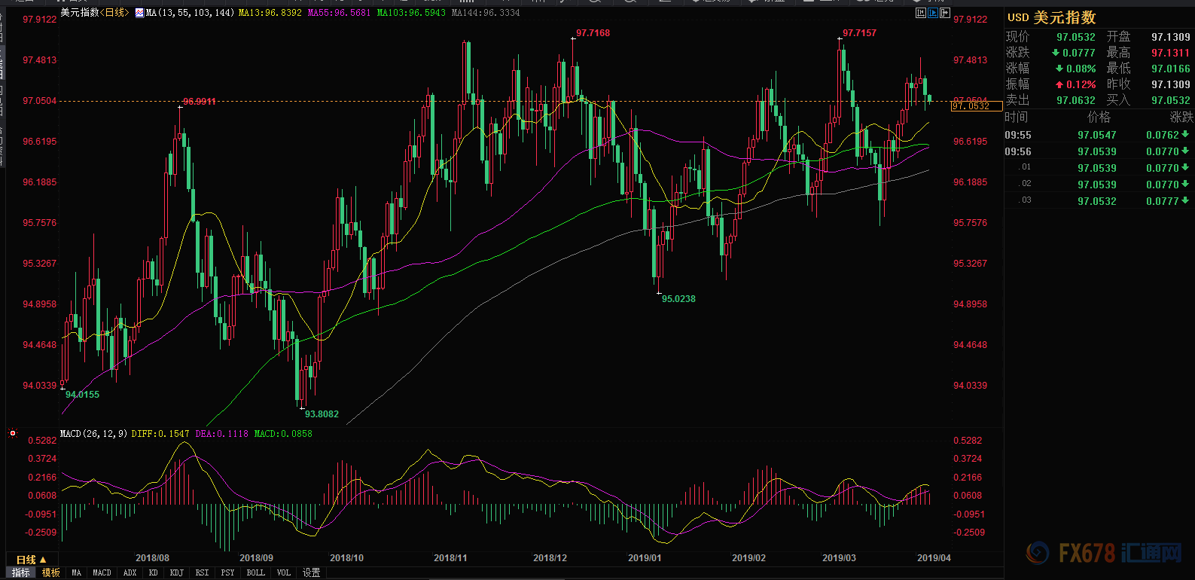The width and height of the screenshot is (1195, 580).
Task: Switch indicator to RSI
Action: (202, 572)
